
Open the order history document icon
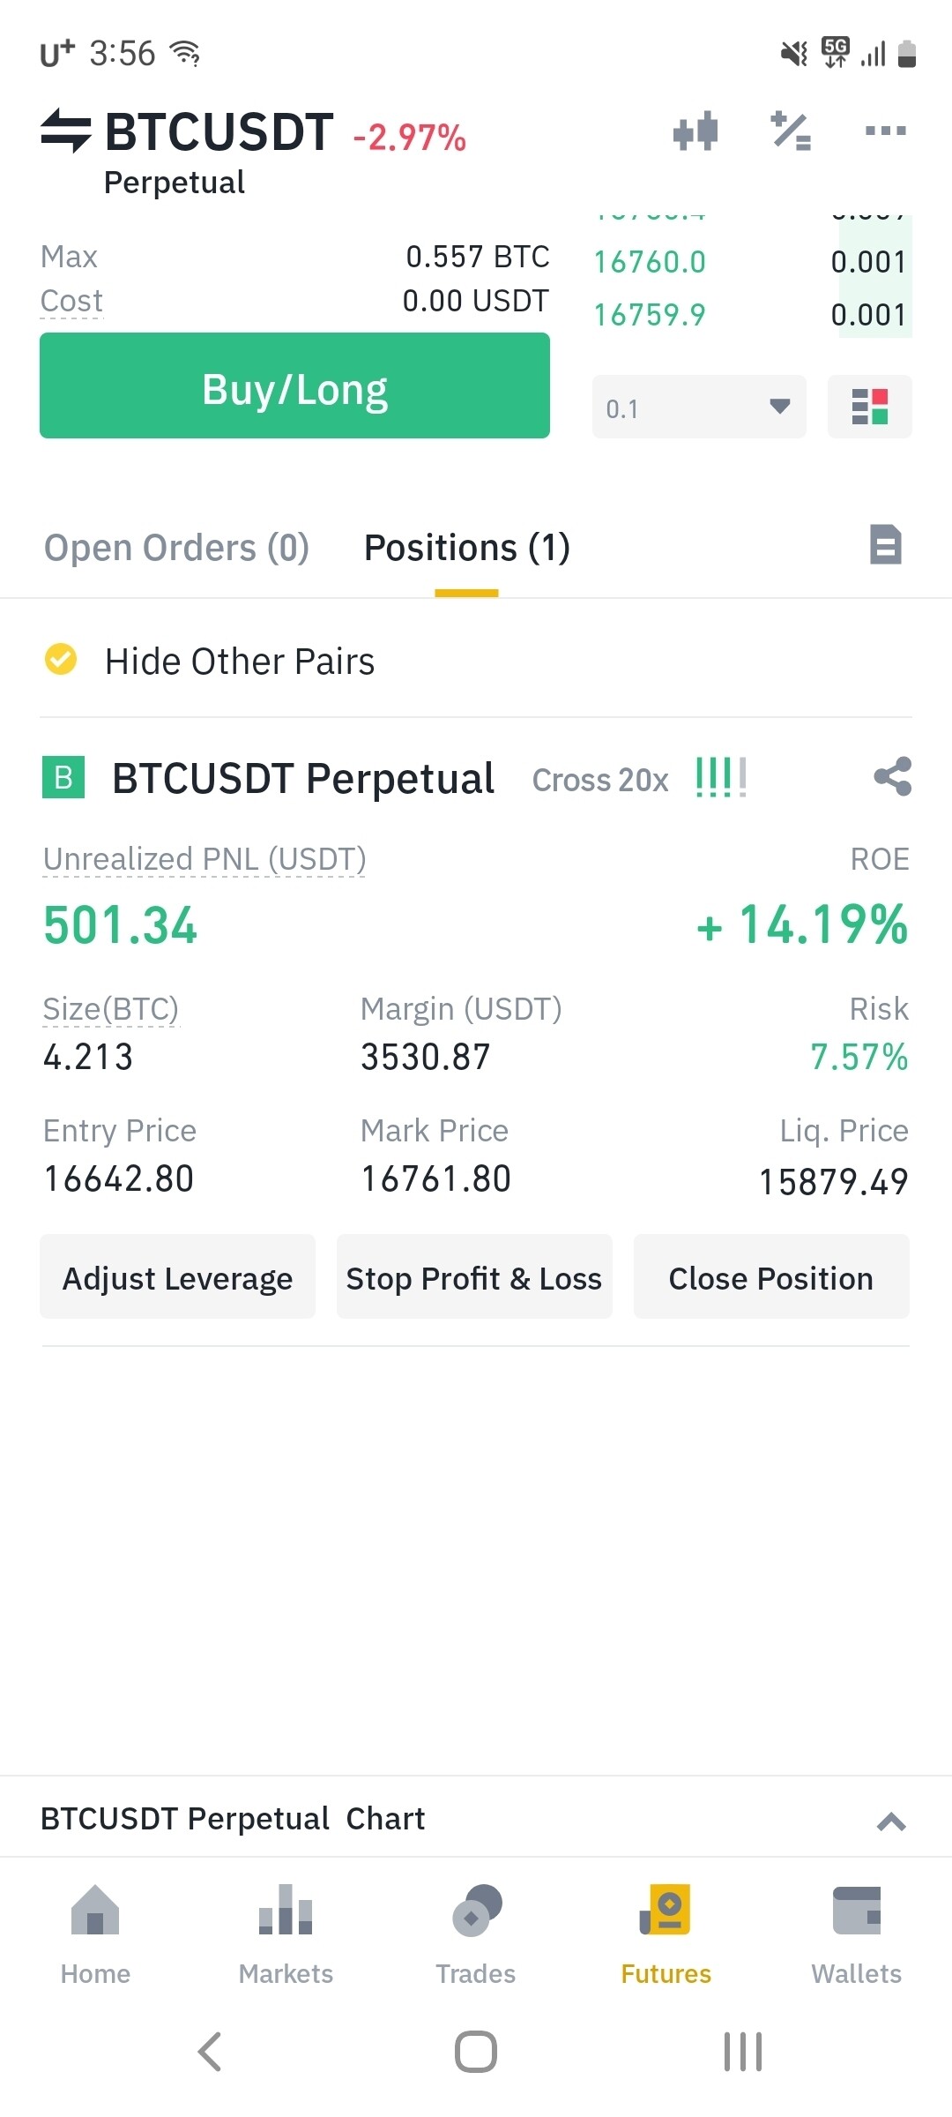[x=885, y=544]
